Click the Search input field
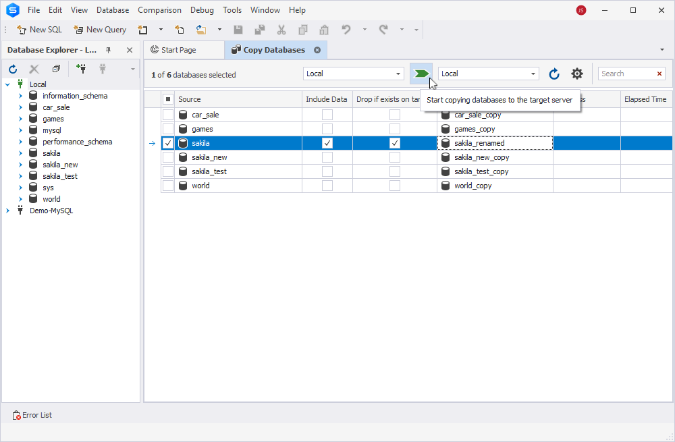The height and width of the screenshot is (442, 675). (627, 74)
